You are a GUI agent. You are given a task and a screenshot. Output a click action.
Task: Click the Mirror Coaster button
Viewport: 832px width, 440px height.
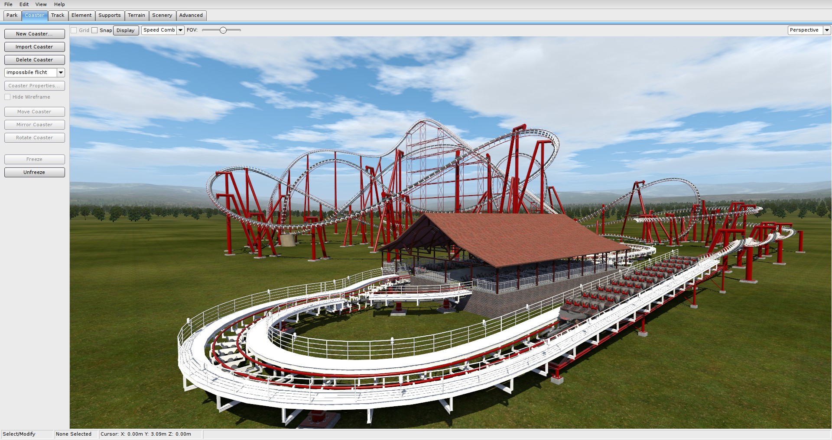tap(35, 125)
